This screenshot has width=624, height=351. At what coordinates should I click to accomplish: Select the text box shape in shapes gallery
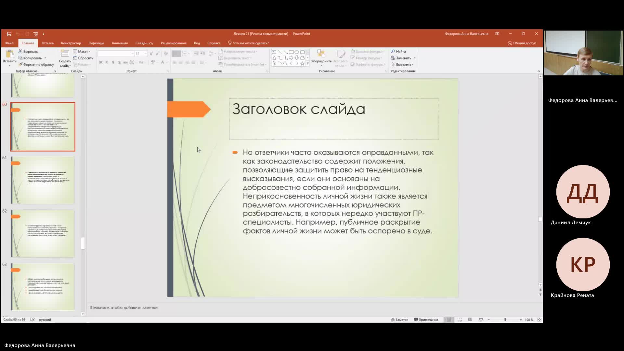pyautogui.click(x=274, y=52)
